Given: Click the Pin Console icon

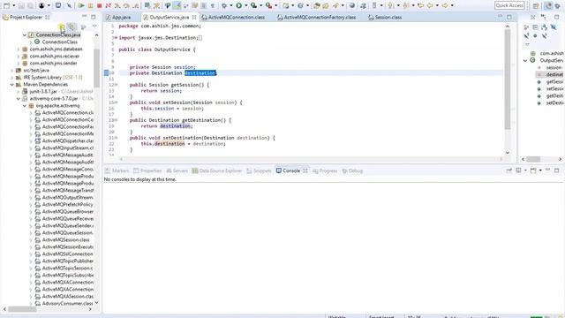Looking at the screenshot, I should [509, 170].
